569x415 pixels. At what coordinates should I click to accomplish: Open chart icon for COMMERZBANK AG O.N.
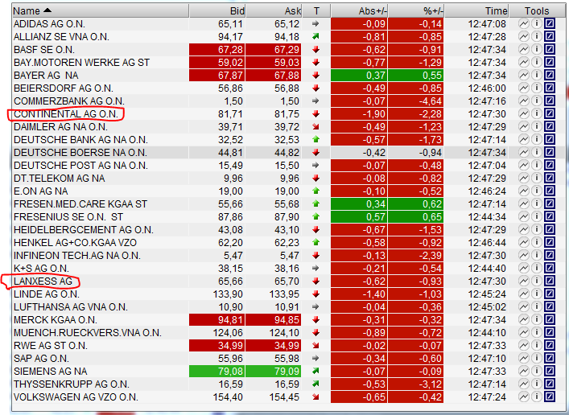(524, 101)
